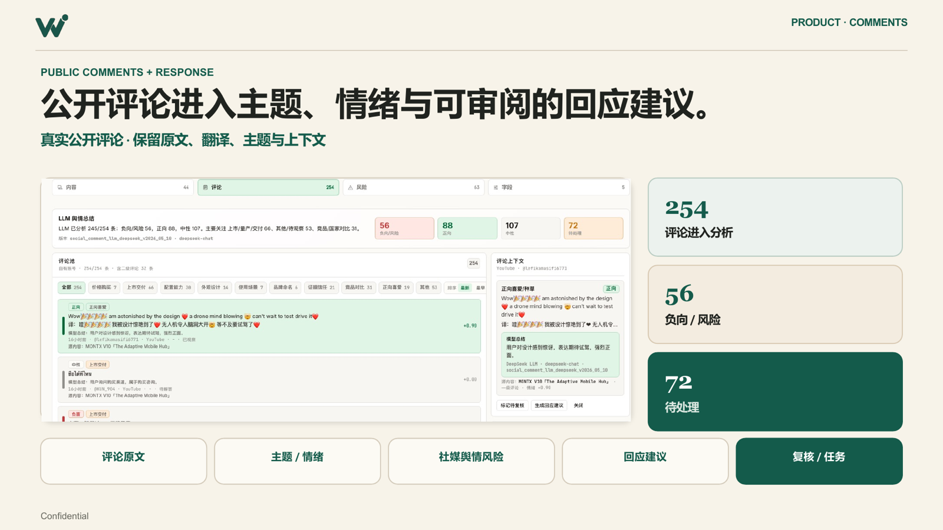Switch sort order to 最早
This screenshot has width=943, height=530.
(x=480, y=288)
